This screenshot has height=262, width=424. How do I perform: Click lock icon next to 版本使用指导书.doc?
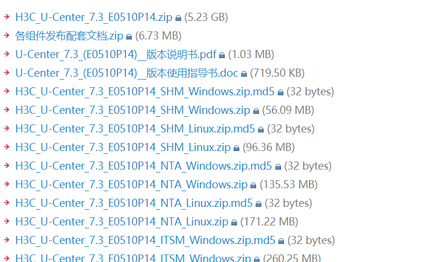(244, 74)
